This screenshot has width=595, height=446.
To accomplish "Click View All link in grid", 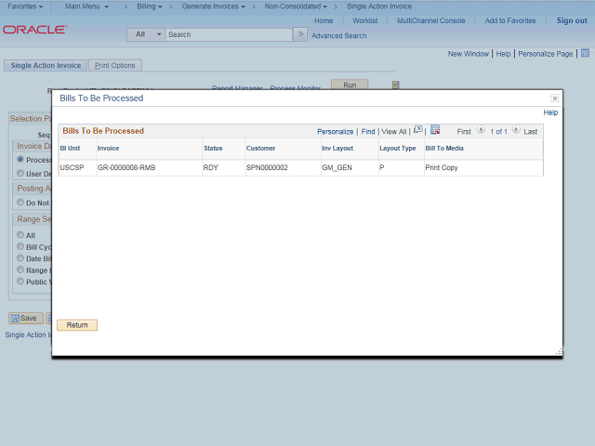I will [394, 132].
